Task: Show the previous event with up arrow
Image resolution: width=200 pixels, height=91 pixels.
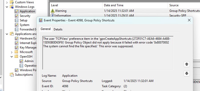Action: (x=187, y=64)
